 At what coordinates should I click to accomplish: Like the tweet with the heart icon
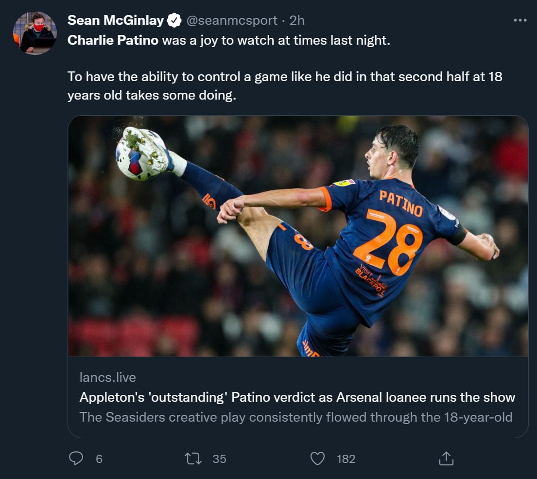[x=317, y=459]
